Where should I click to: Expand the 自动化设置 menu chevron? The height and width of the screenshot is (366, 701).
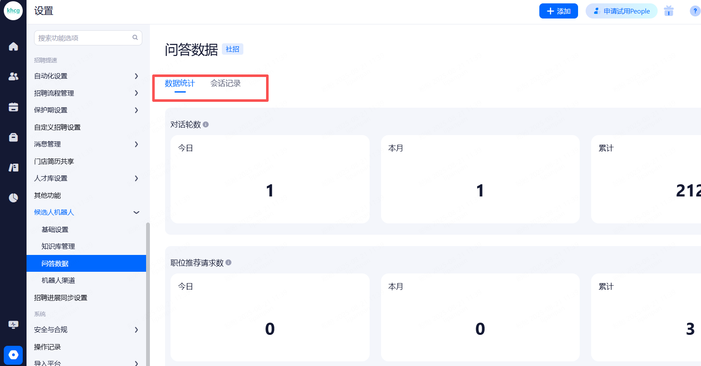[x=136, y=76]
